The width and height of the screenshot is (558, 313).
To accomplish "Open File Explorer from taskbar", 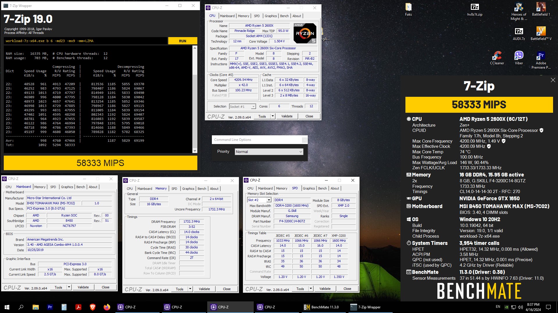I will point(35,307).
